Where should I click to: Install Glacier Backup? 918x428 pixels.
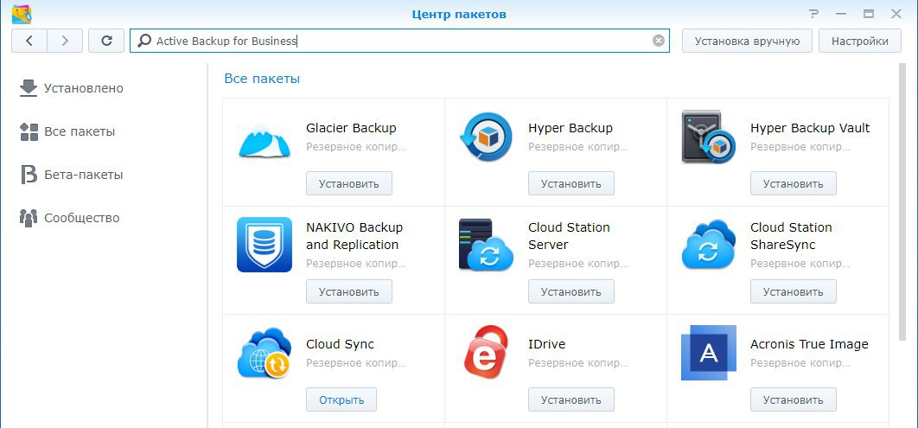pyautogui.click(x=349, y=183)
